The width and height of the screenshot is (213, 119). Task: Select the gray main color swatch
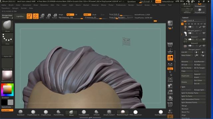point(10,102)
